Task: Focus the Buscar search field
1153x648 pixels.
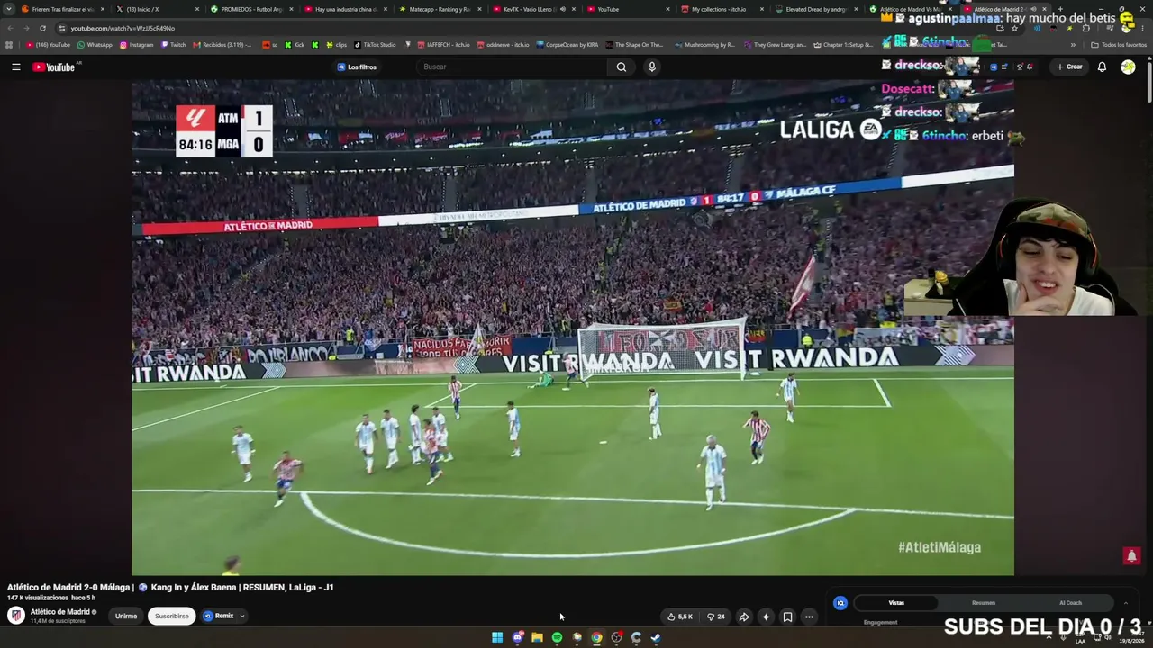Action: (513, 67)
